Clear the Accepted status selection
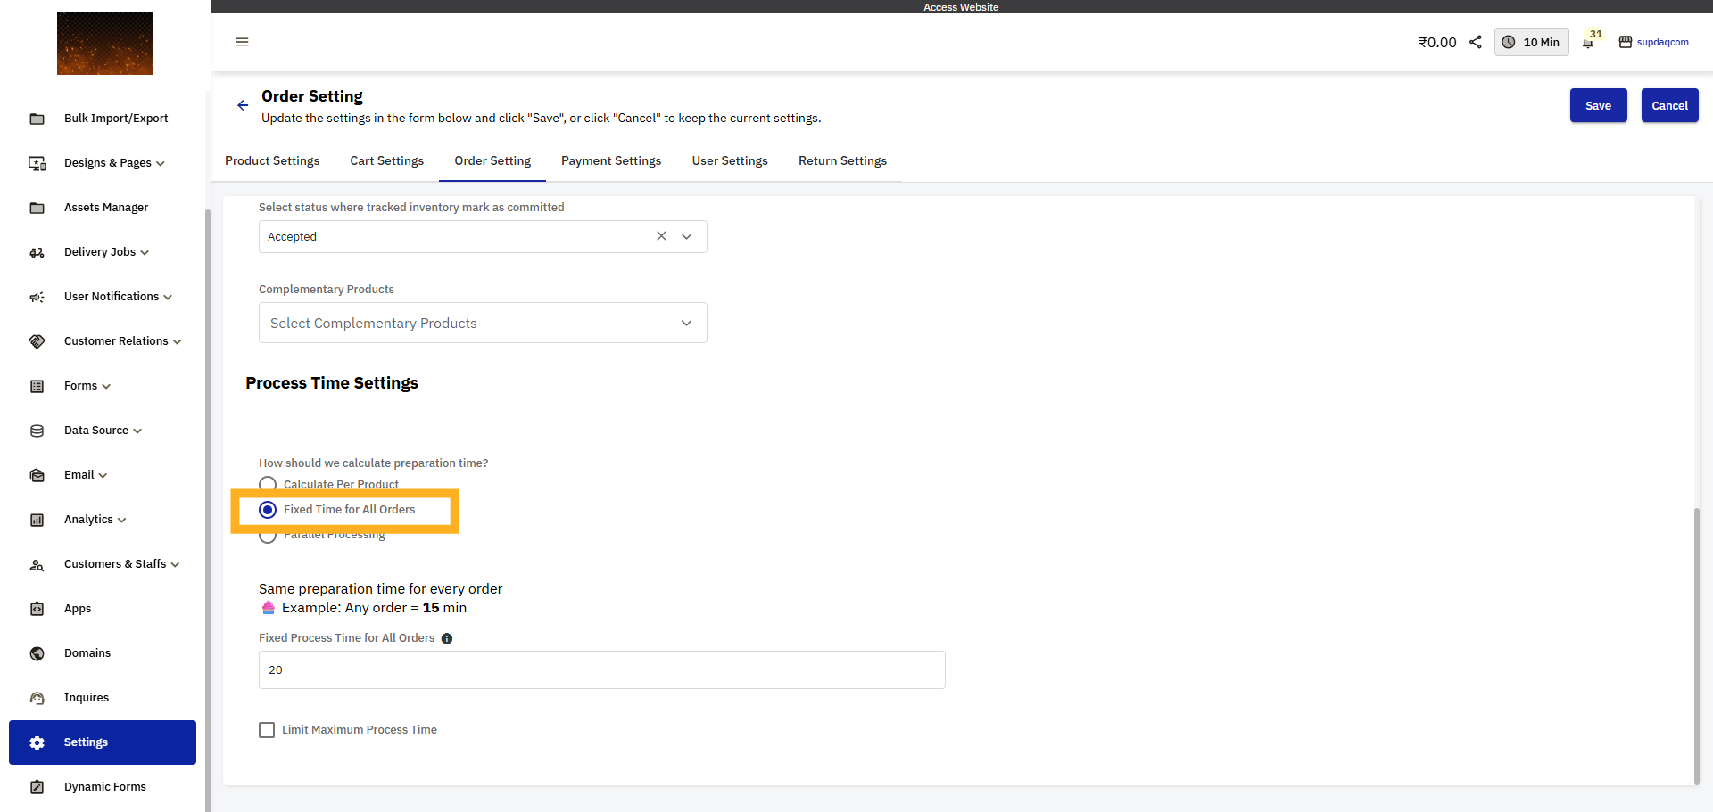Viewport: 1713px width, 812px height. (661, 236)
